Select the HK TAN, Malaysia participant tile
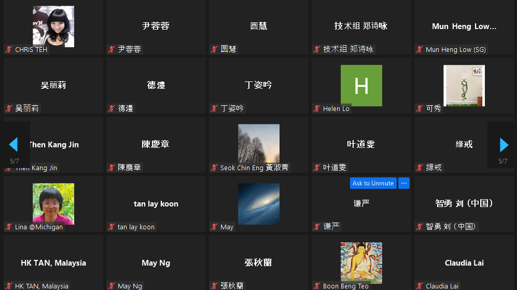The height and width of the screenshot is (290, 517). coord(53,259)
